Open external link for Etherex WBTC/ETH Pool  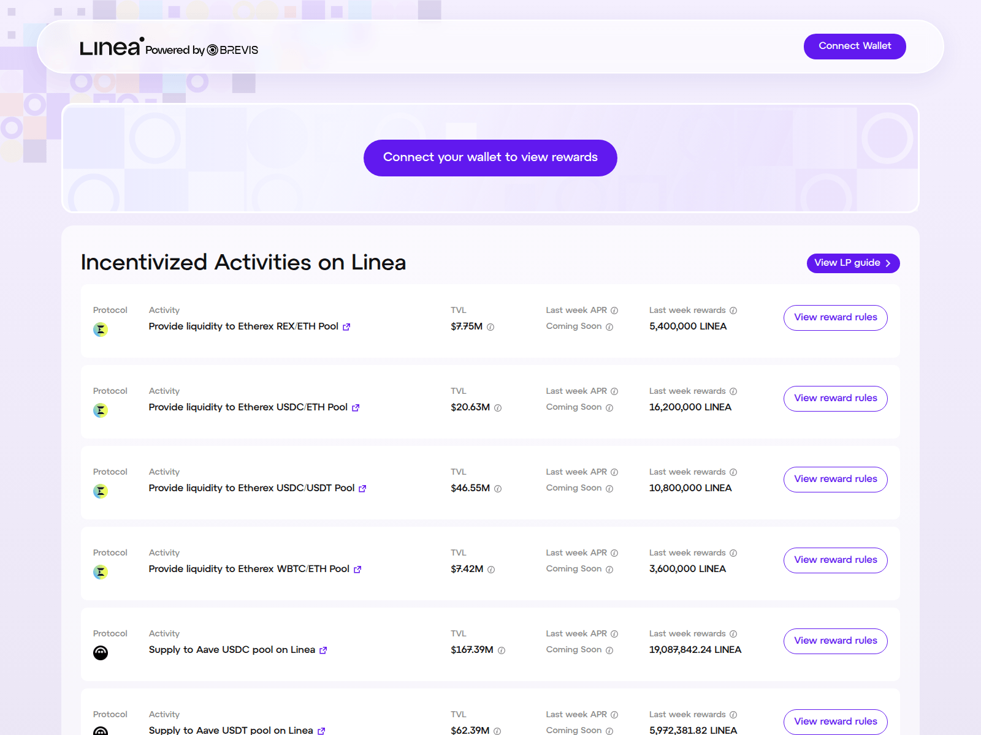coord(357,570)
